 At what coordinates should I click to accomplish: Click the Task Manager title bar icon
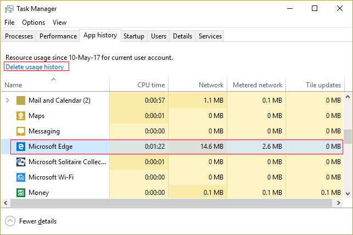9,9
